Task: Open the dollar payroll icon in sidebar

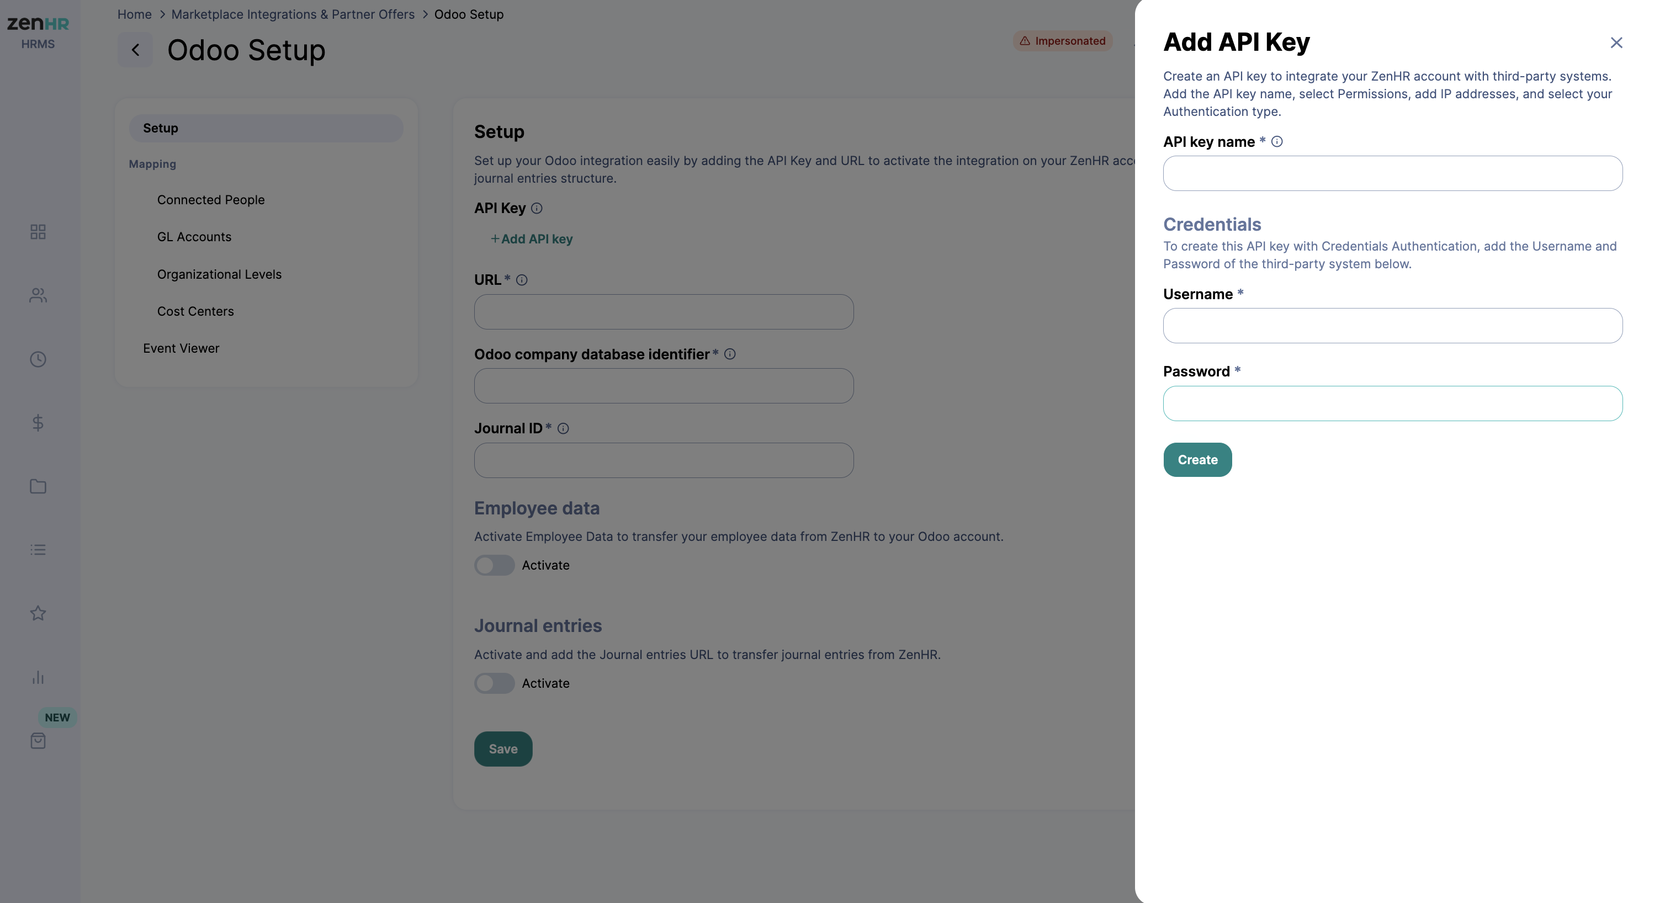Action: click(38, 423)
